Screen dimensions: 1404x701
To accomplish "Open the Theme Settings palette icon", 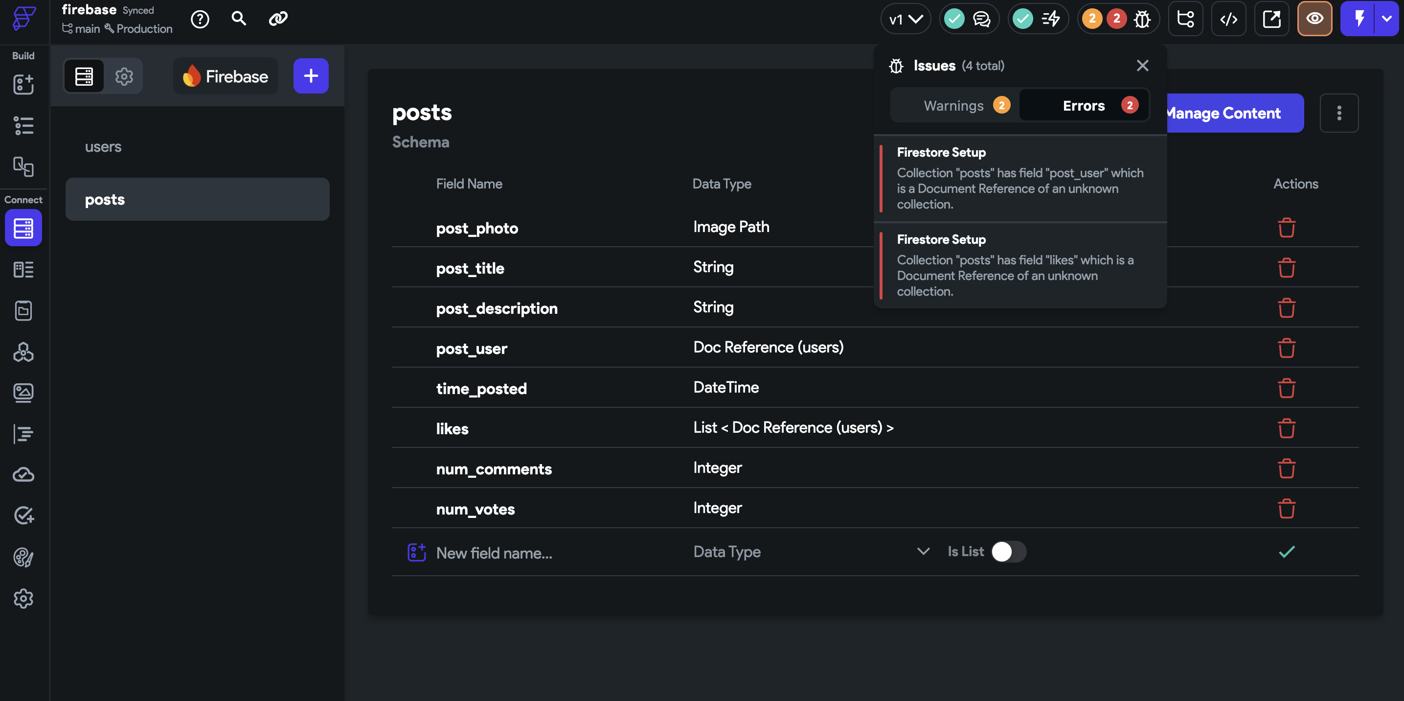I will tap(23, 557).
